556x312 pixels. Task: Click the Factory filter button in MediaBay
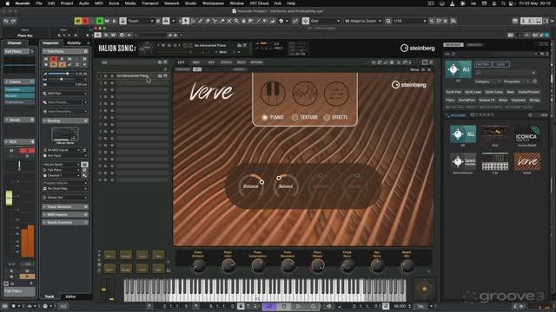(x=483, y=64)
